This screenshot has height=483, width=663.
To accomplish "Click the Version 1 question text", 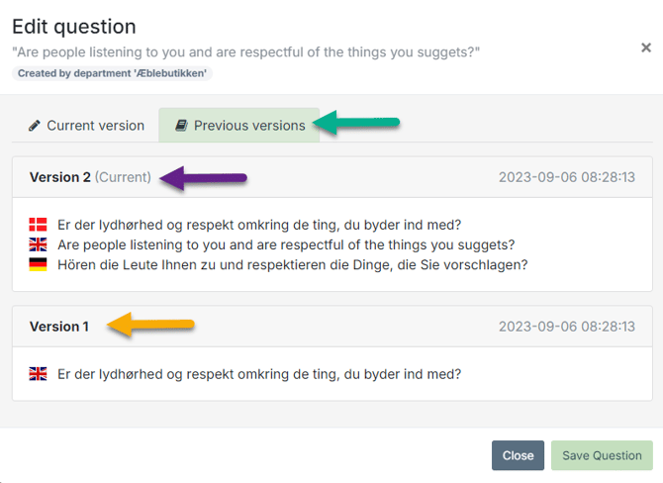I will coord(259,374).
